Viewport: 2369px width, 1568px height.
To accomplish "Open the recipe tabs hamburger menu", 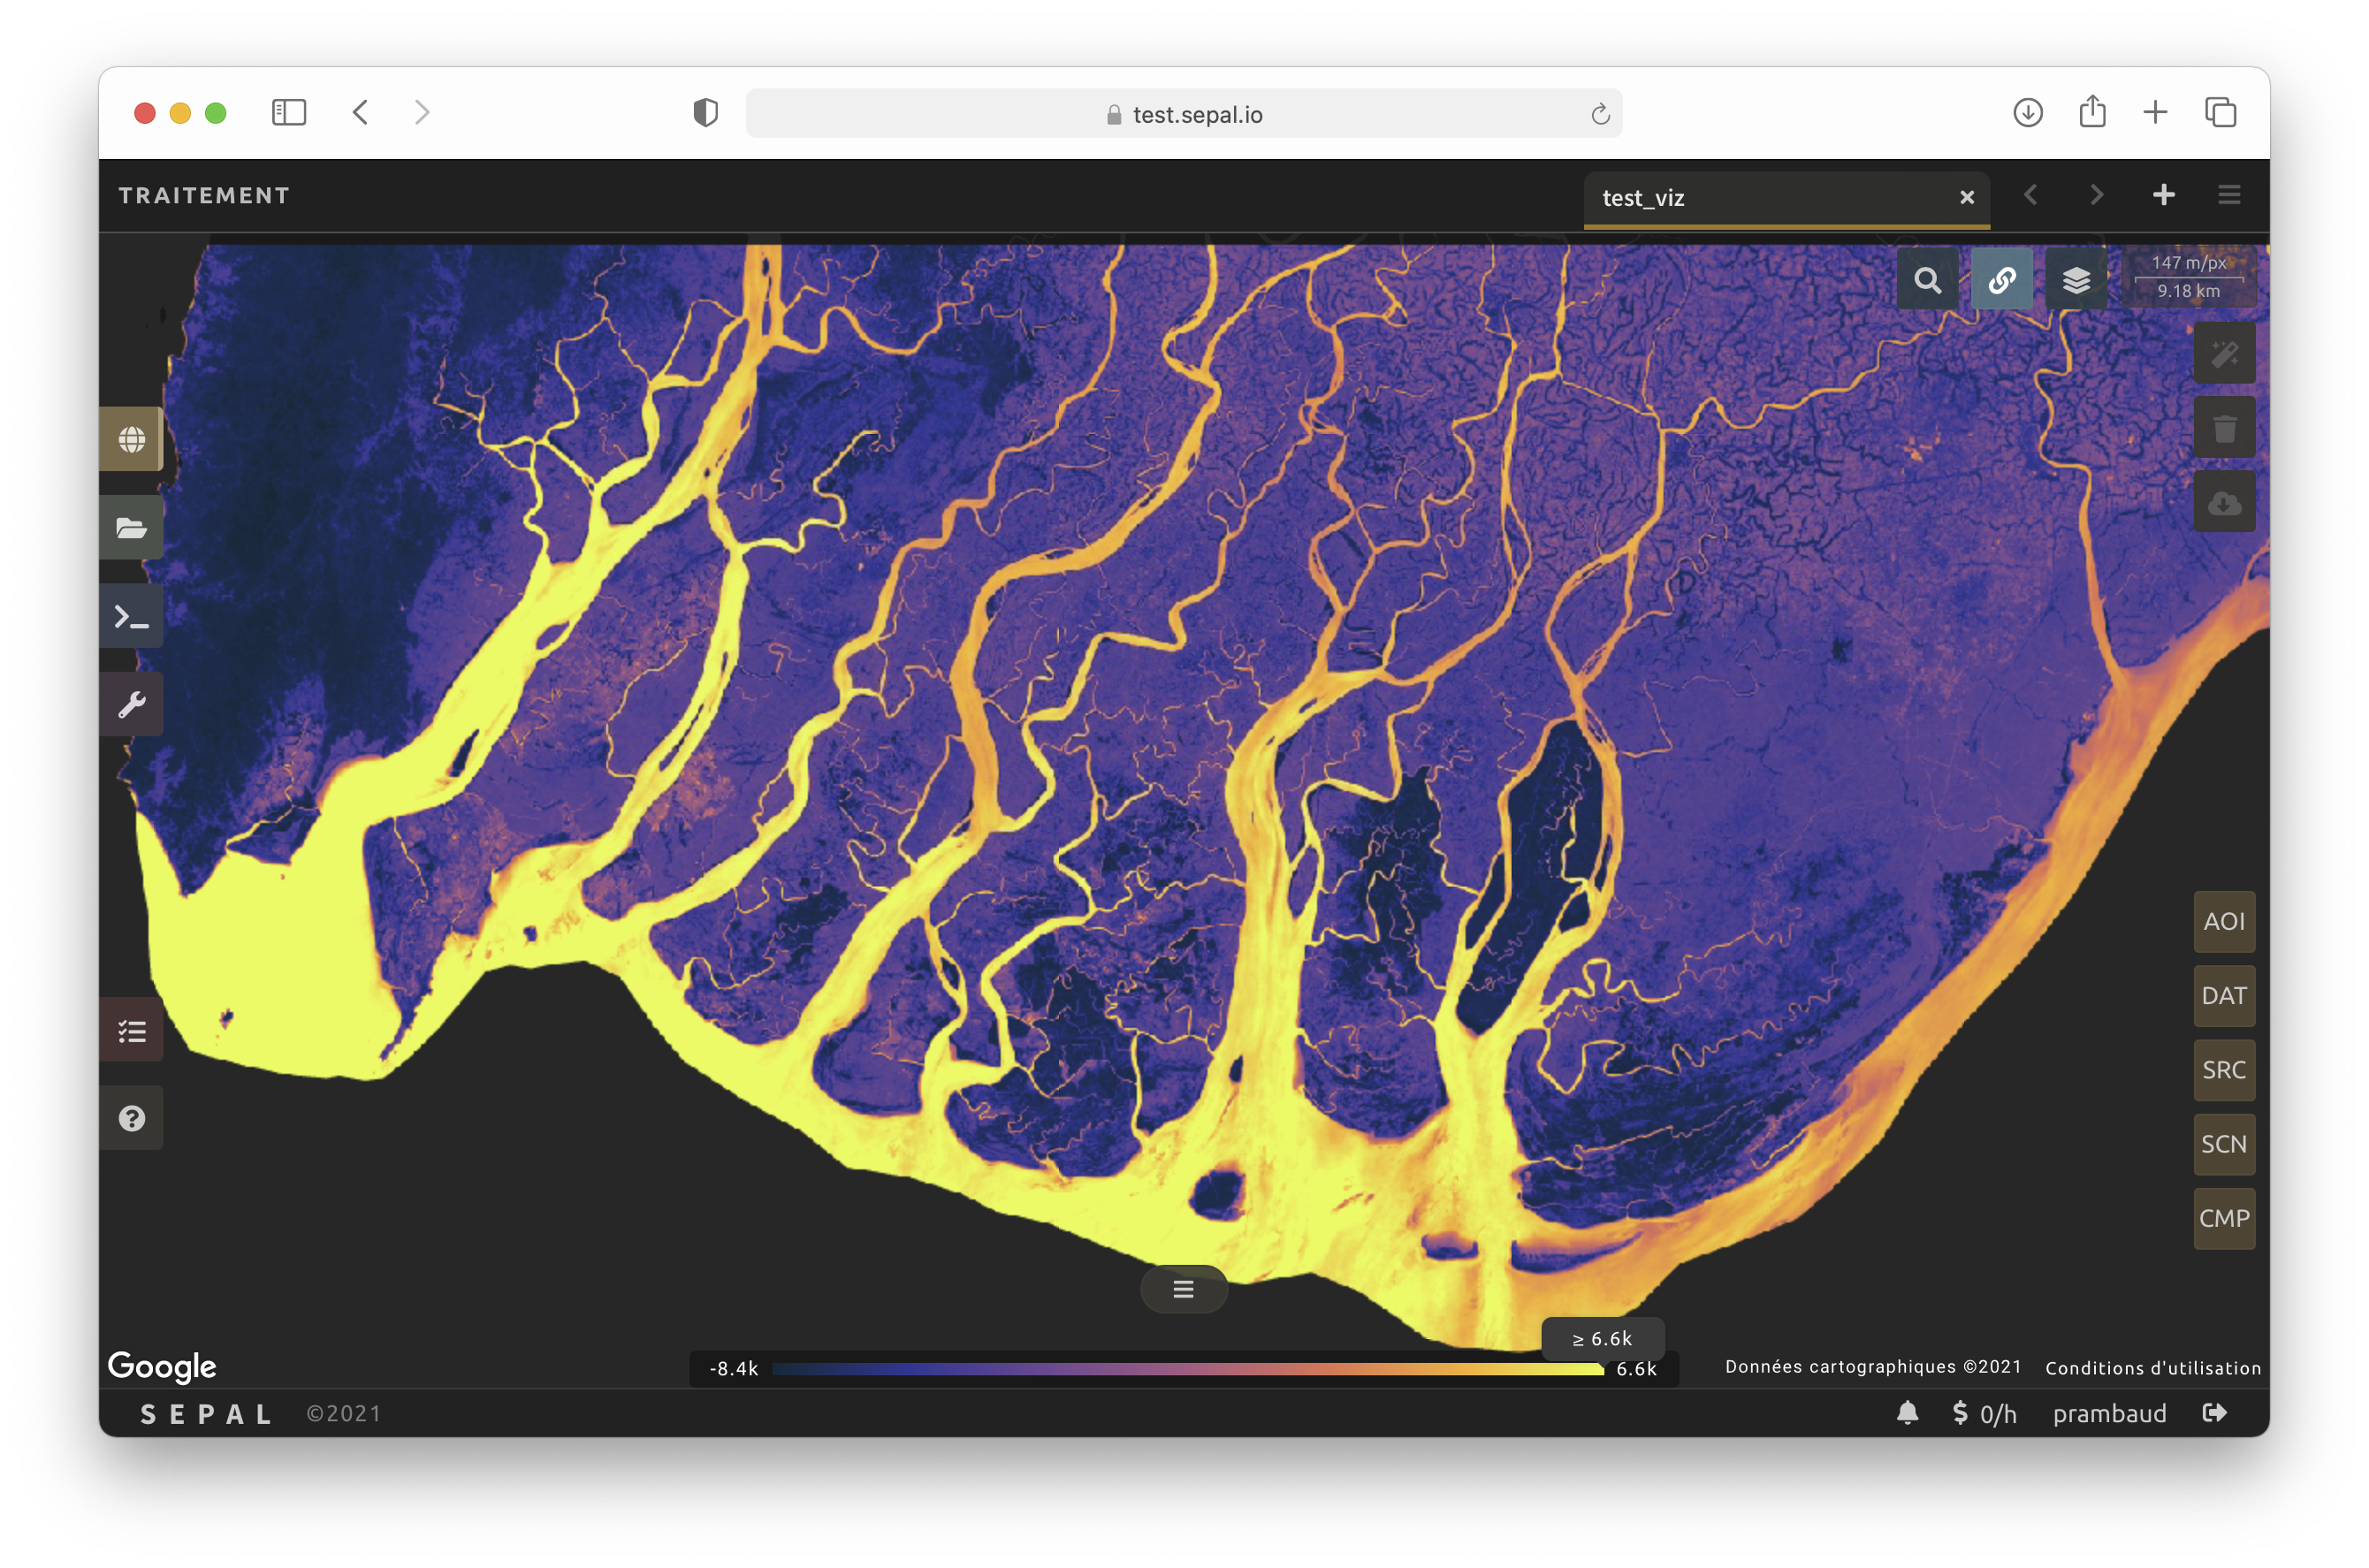I will pos(2229,195).
